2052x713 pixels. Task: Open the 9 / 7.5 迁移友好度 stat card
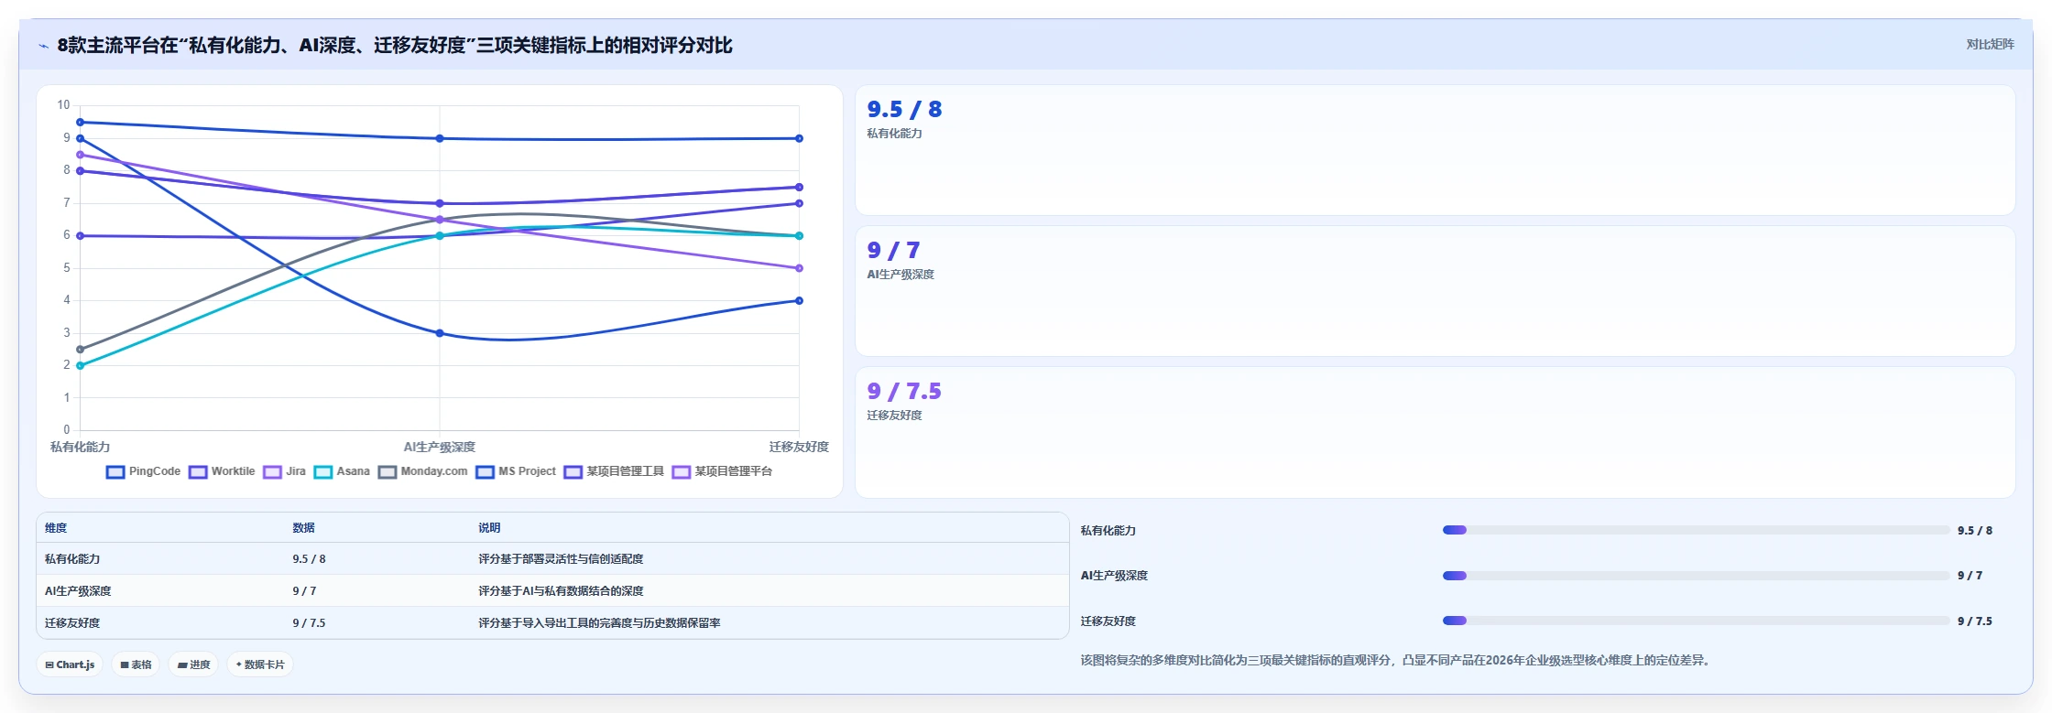coord(1435,432)
